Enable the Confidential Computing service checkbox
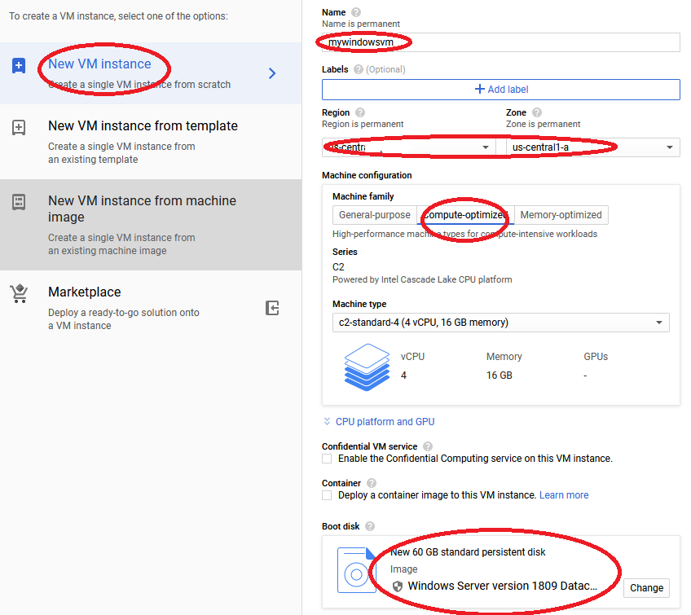 click(327, 459)
